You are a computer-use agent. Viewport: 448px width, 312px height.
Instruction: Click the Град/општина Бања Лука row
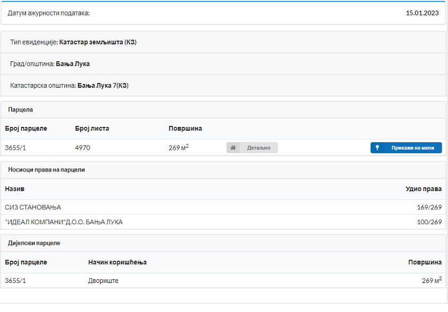pos(50,64)
